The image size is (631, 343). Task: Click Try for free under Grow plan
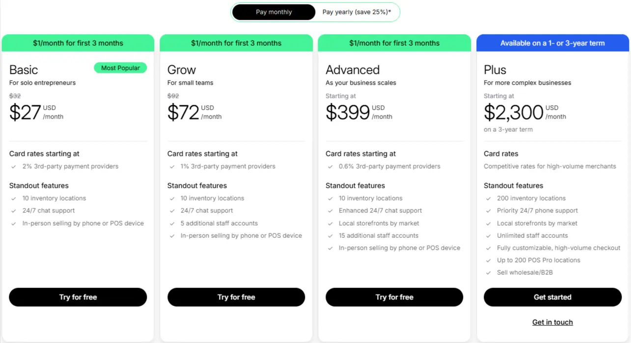[236, 297]
